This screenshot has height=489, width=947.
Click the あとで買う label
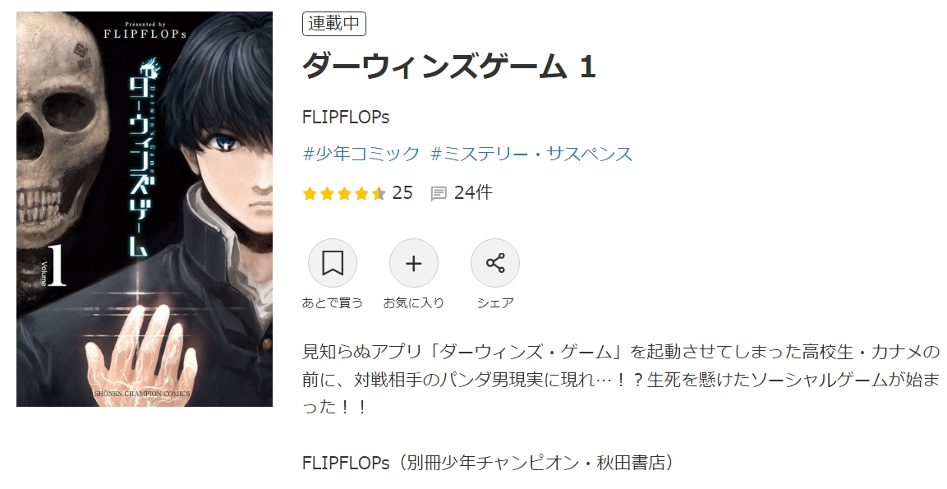[x=332, y=302]
